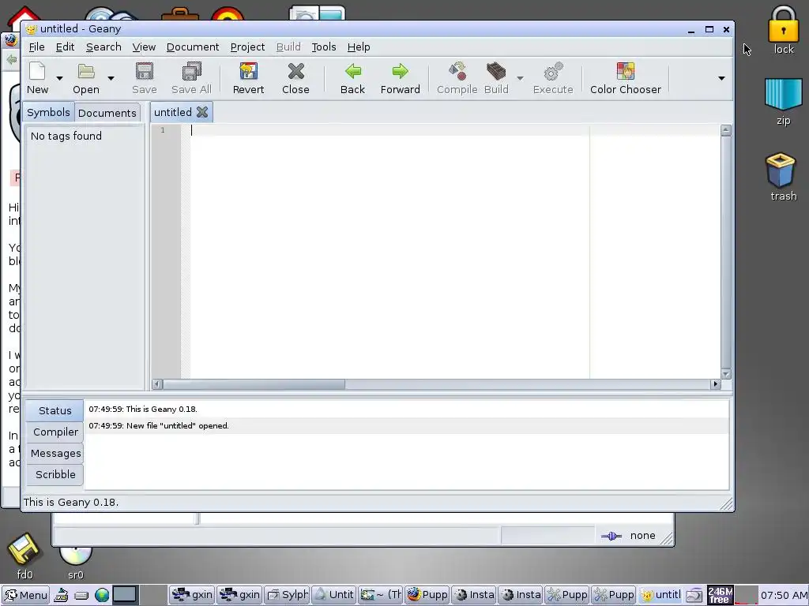Image resolution: width=809 pixels, height=606 pixels.
Task: Click the Save All toolbar icon
Action: pyautogui.click(x=191, y=78)
